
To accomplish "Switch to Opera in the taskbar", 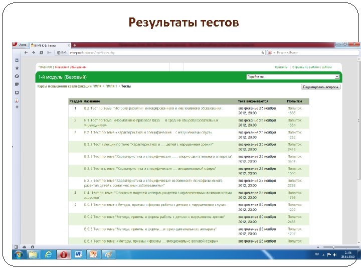I will (64, 254).
